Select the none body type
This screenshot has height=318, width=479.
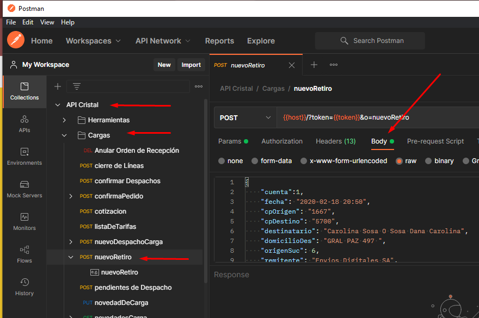tap(222, 161)
